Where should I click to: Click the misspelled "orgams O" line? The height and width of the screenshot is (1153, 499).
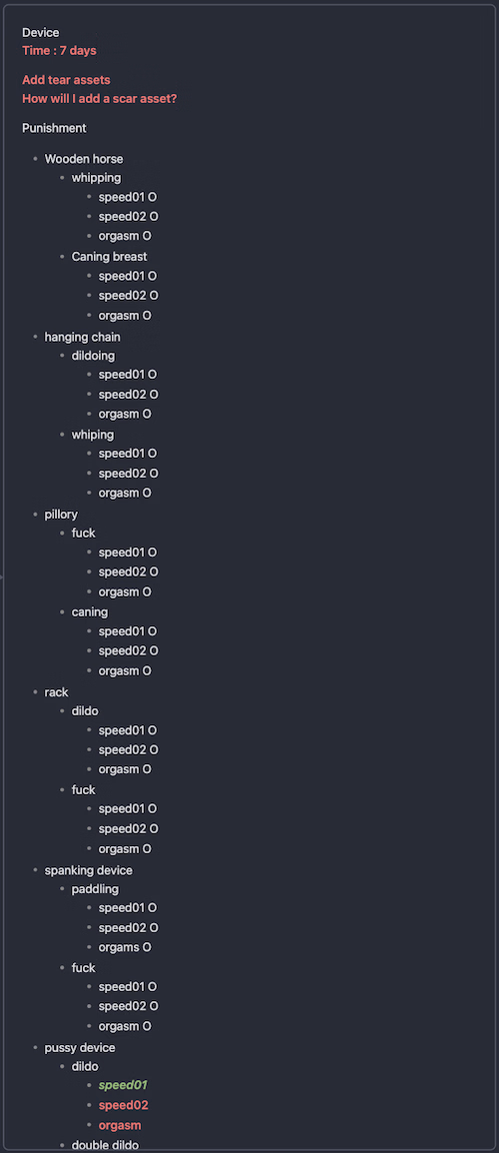[125, 947]
